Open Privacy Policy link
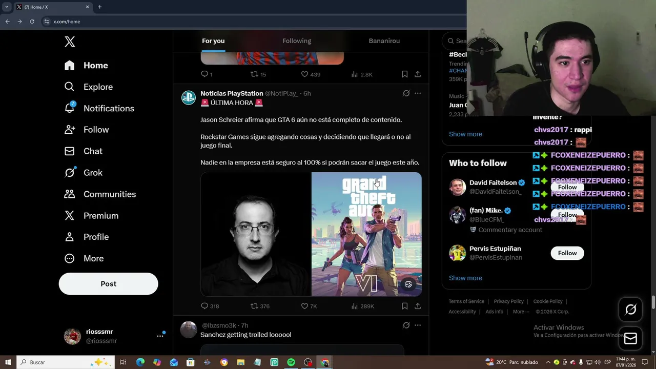This screenshot has width=656, height=369. 508,301
